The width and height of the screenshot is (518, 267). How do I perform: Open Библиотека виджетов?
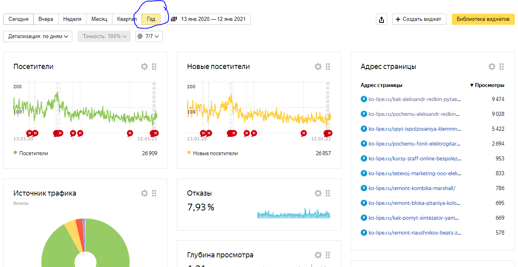(x=483, y=19)
